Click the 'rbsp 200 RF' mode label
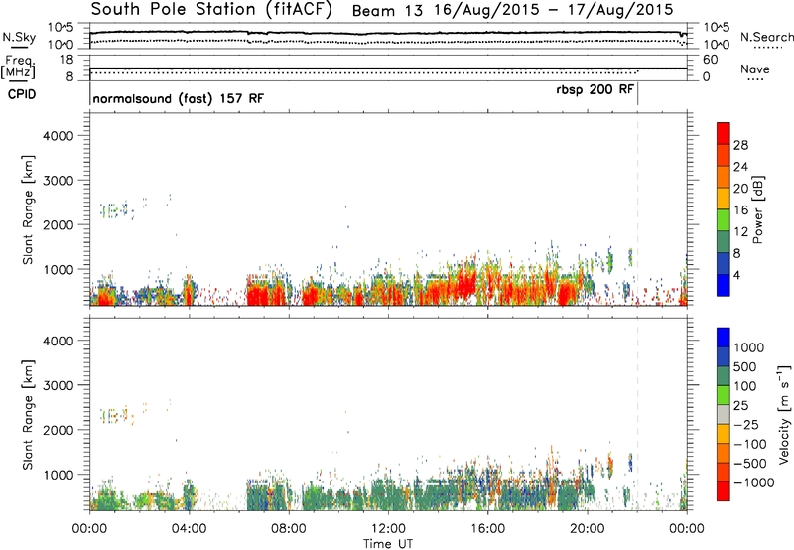Image resolution: width=794 pixels, height=550 pixels. coord(595,89)
